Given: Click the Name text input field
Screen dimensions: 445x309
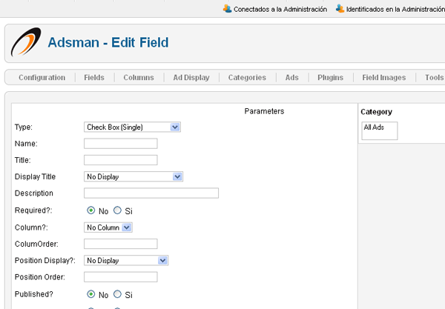Looking at the screenshot, I should coord(121,144).
